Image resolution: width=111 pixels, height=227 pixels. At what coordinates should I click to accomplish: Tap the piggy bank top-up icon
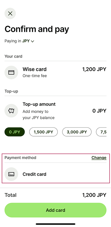tap(11, 111)
